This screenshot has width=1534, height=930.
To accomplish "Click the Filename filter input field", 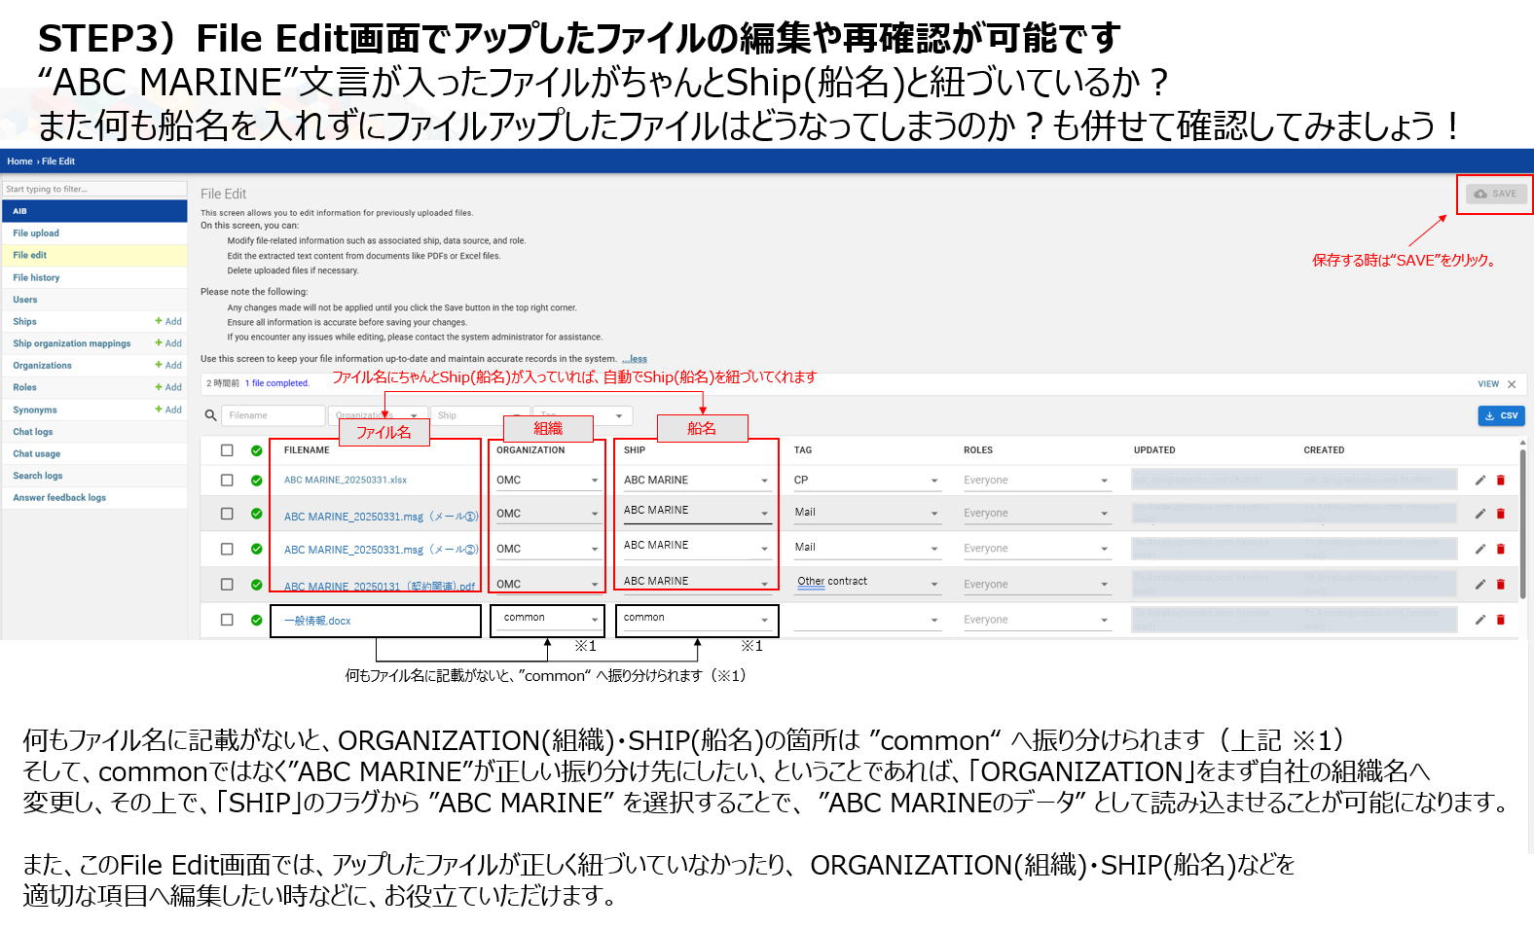I will (x=274, y=415).
